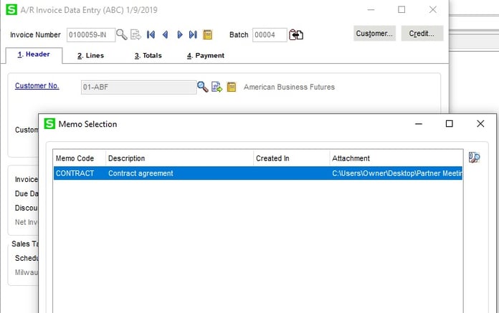This screenshot has width=499, height=313.
Task: Jump to the last invoice record
Action: coord(193,34)
